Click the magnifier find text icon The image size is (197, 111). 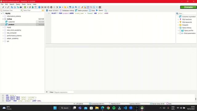pyautogui.click(x=76, y=7)
